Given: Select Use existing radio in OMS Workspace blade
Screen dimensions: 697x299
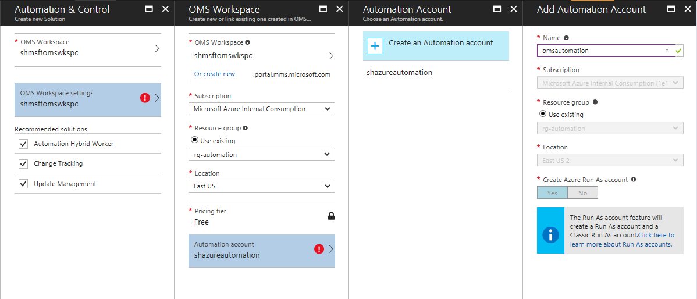Looking at the screenshot, I should point(194,140).
